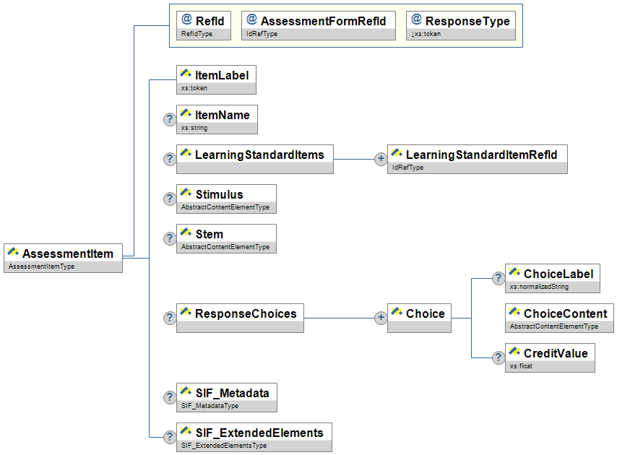Screen dimensions: 643x455
Task: Click the @ icon next to RefId
Action: [x=186, y=20]
